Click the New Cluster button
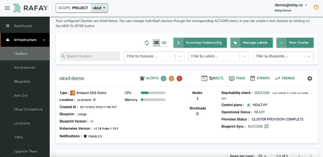 [x=295, y=43]
